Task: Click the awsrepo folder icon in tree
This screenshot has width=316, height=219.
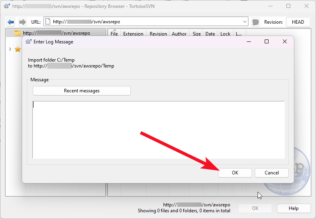Action: coord(17,34)
